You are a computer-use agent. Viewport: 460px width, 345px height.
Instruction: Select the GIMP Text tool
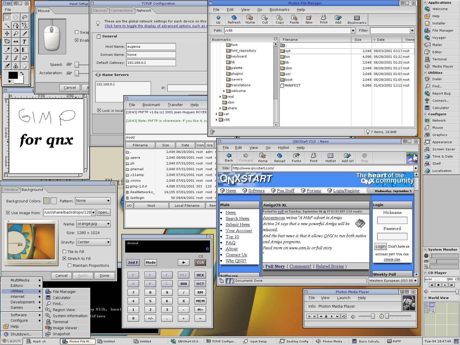(x=24, y=42)
